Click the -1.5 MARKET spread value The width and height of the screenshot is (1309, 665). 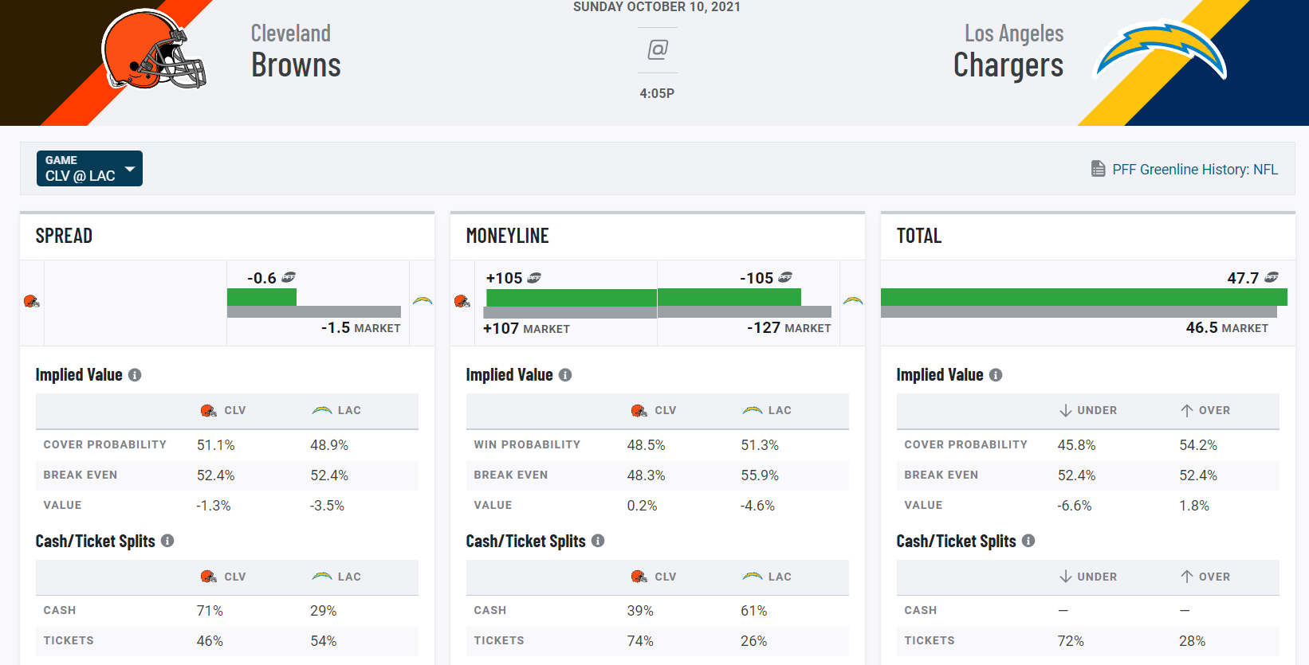pyautogui.click(x=361, y=328)
